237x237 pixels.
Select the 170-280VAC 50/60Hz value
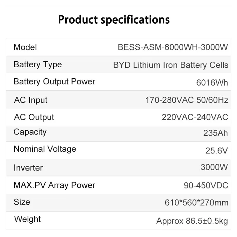pos(187,100)
